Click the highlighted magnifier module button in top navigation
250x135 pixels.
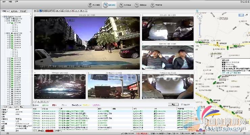[110, 5]
